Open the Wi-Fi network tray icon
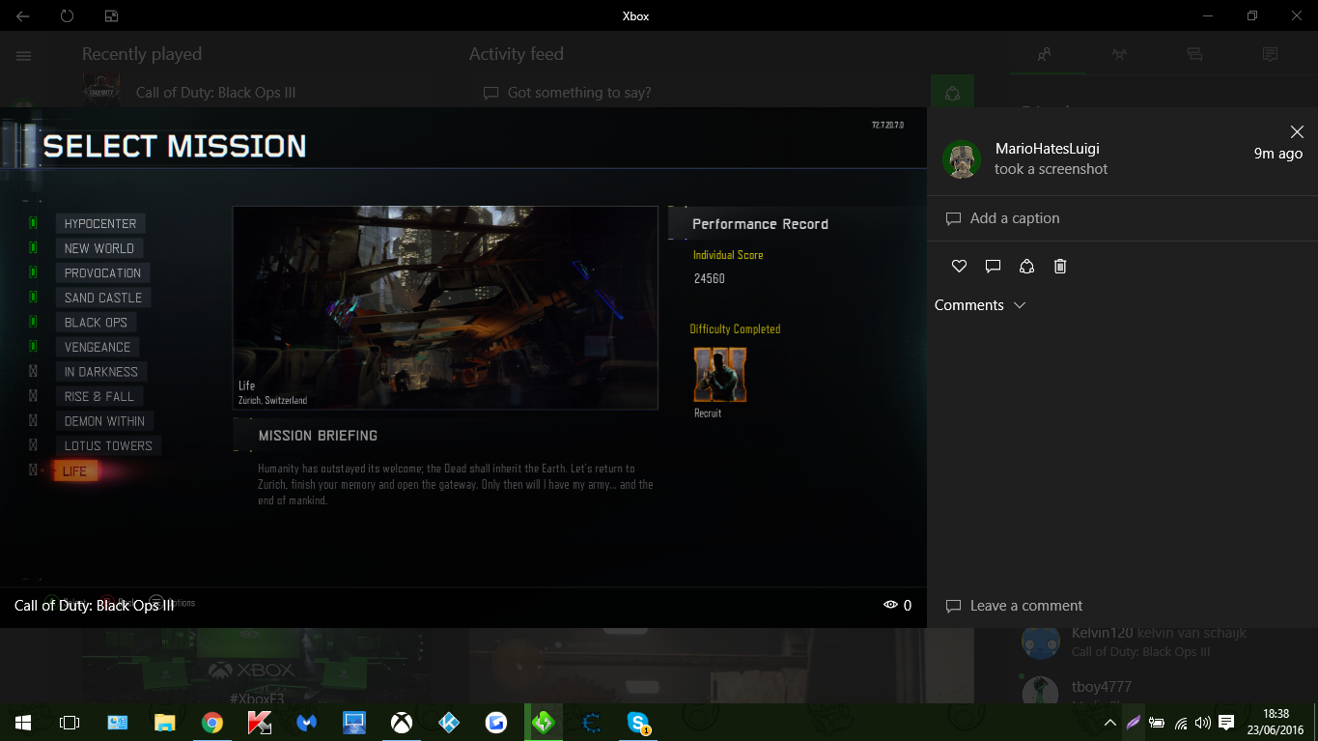This screenshot has height=741, width=1318. pyautogui.click(x=1181, y=722)
